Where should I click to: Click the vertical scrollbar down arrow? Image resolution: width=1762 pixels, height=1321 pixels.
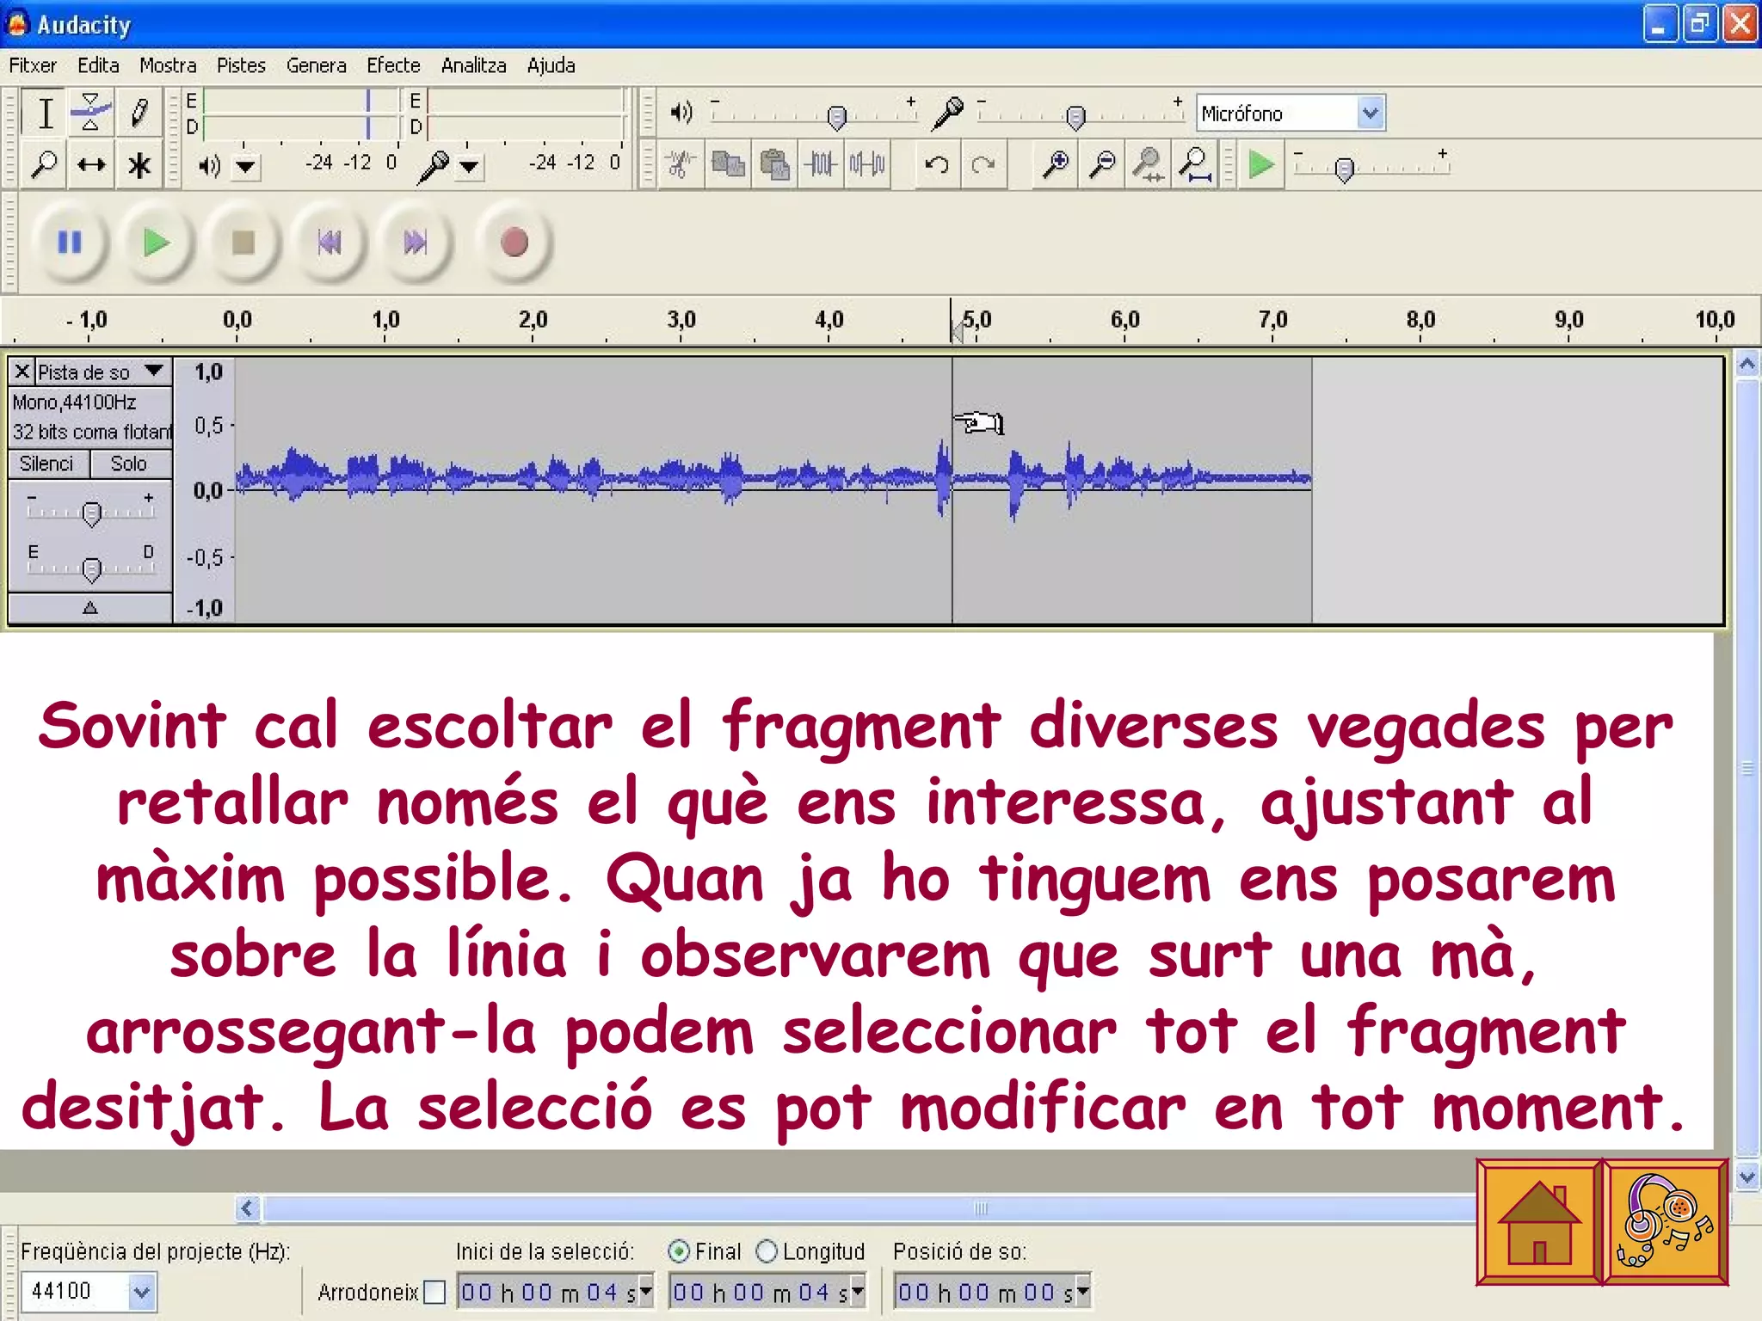[1747, 1176]
